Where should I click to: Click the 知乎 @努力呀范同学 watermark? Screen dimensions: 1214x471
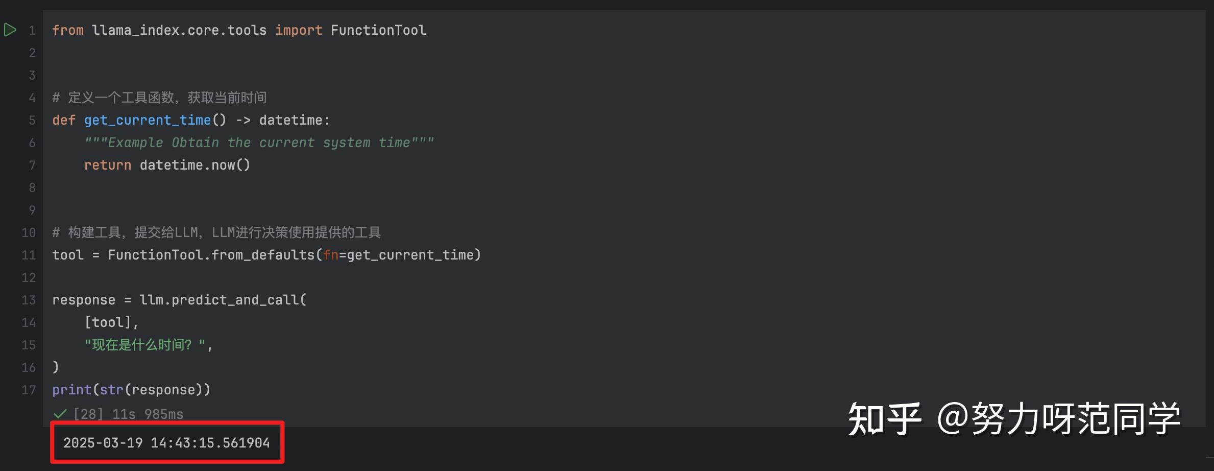pyautogui.click(x=1013, y=419)
